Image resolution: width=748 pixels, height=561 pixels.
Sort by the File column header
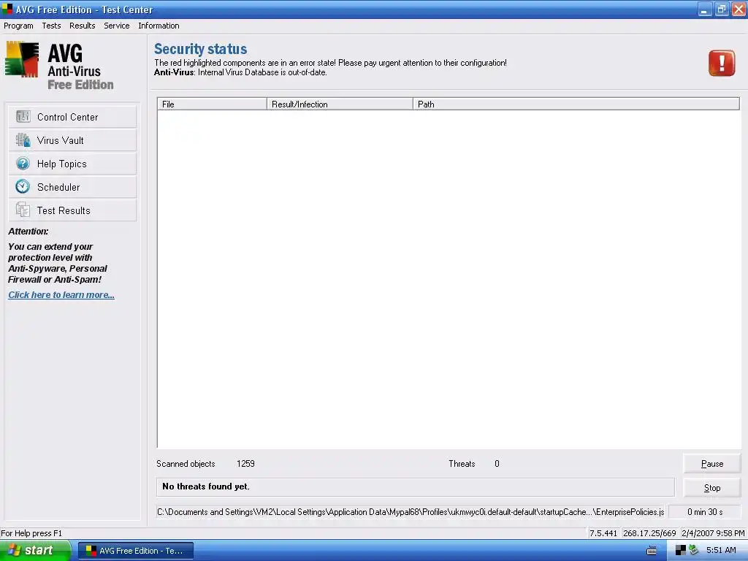click(x=212, y=104)
